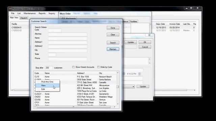Image resolution: width=216 pixels, height=121 pixels.
Task: Focus the Address2 search field
Action: click(67, 46)
